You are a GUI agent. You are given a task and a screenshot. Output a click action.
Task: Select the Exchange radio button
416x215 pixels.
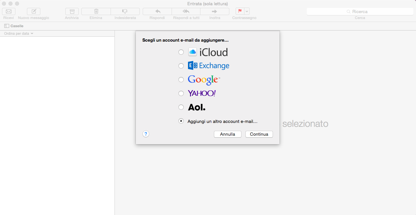click(x=181, y=66)
